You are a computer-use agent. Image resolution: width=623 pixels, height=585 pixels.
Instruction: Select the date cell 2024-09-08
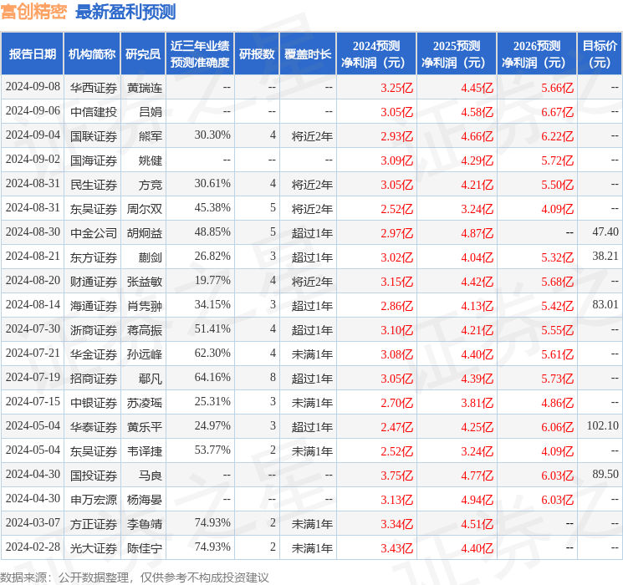pyautogui.click(x=33, y=87)
